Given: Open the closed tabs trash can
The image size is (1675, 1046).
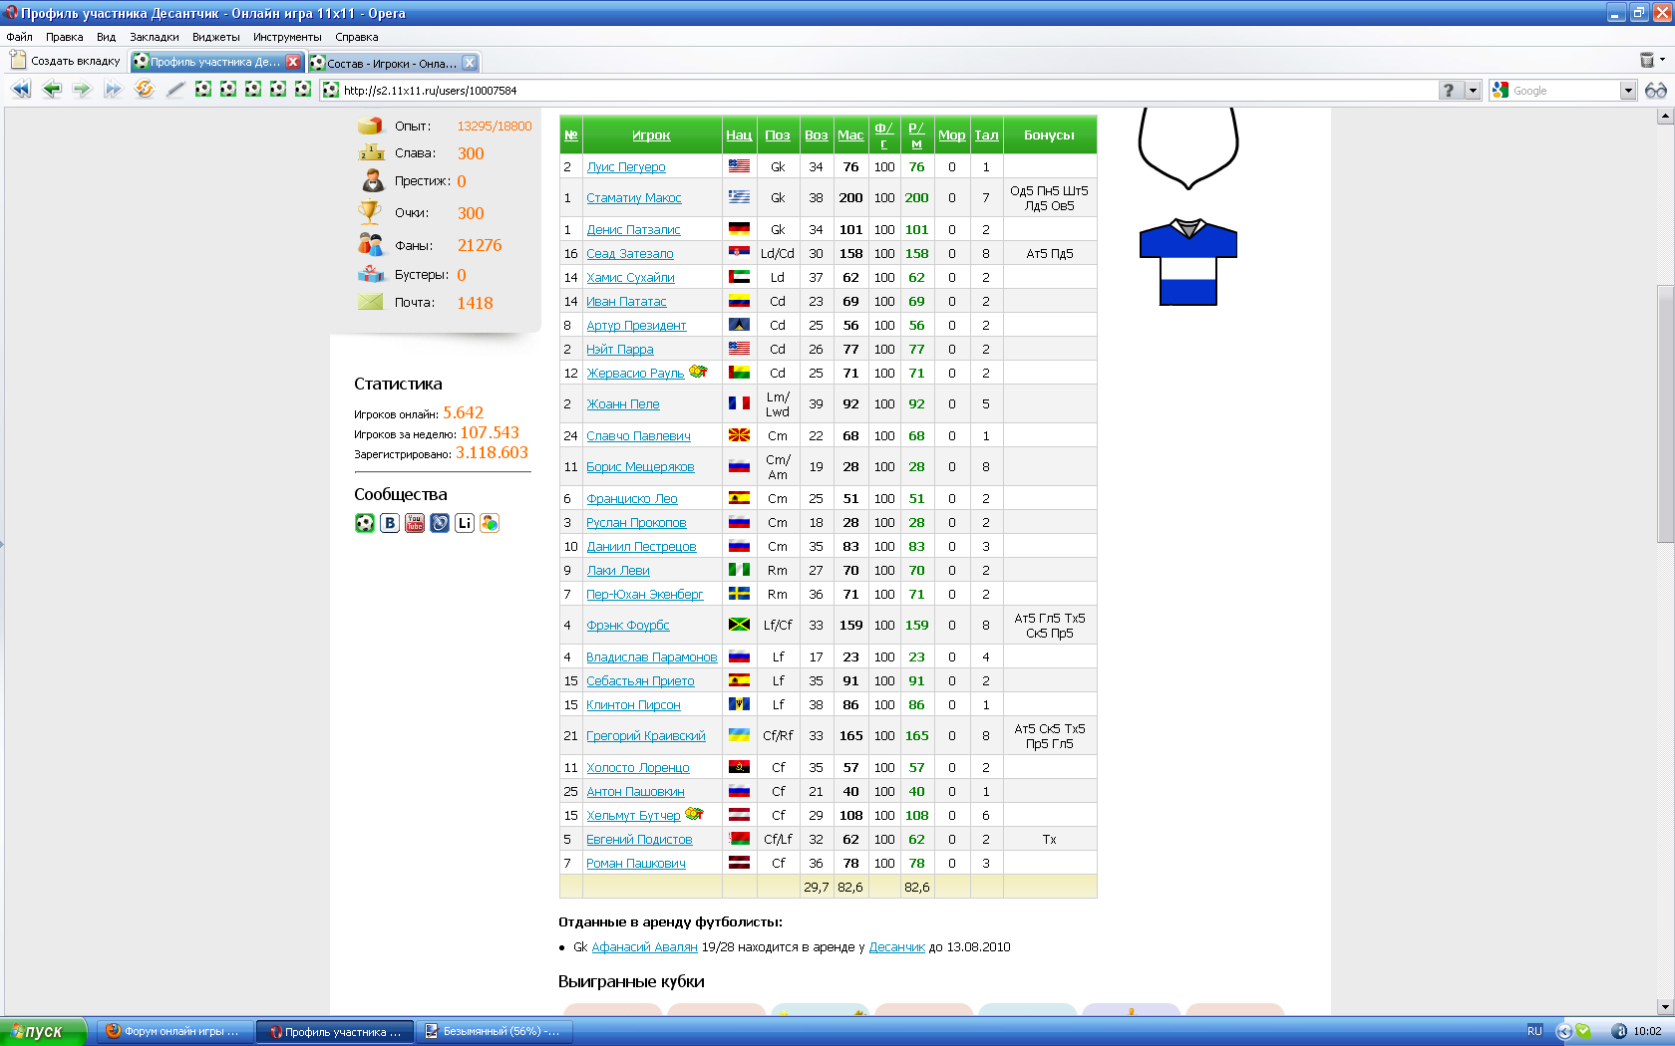Looking at the screenshot, I should pos(1647,61).
